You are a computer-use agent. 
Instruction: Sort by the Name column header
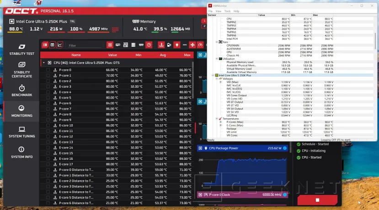point(76,55)
